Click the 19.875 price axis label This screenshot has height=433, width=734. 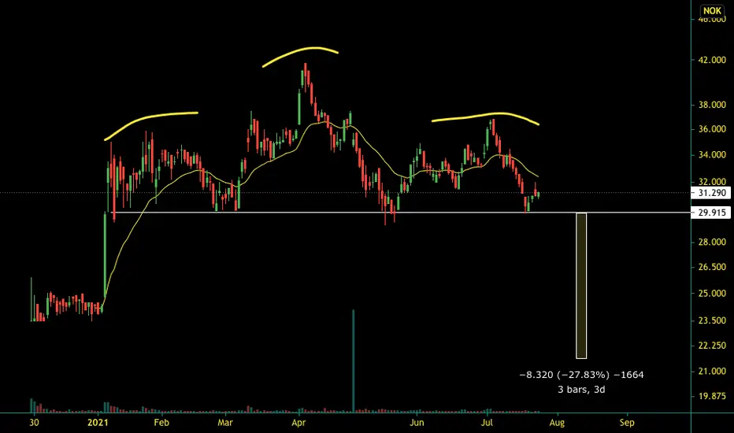click(712, 396)
